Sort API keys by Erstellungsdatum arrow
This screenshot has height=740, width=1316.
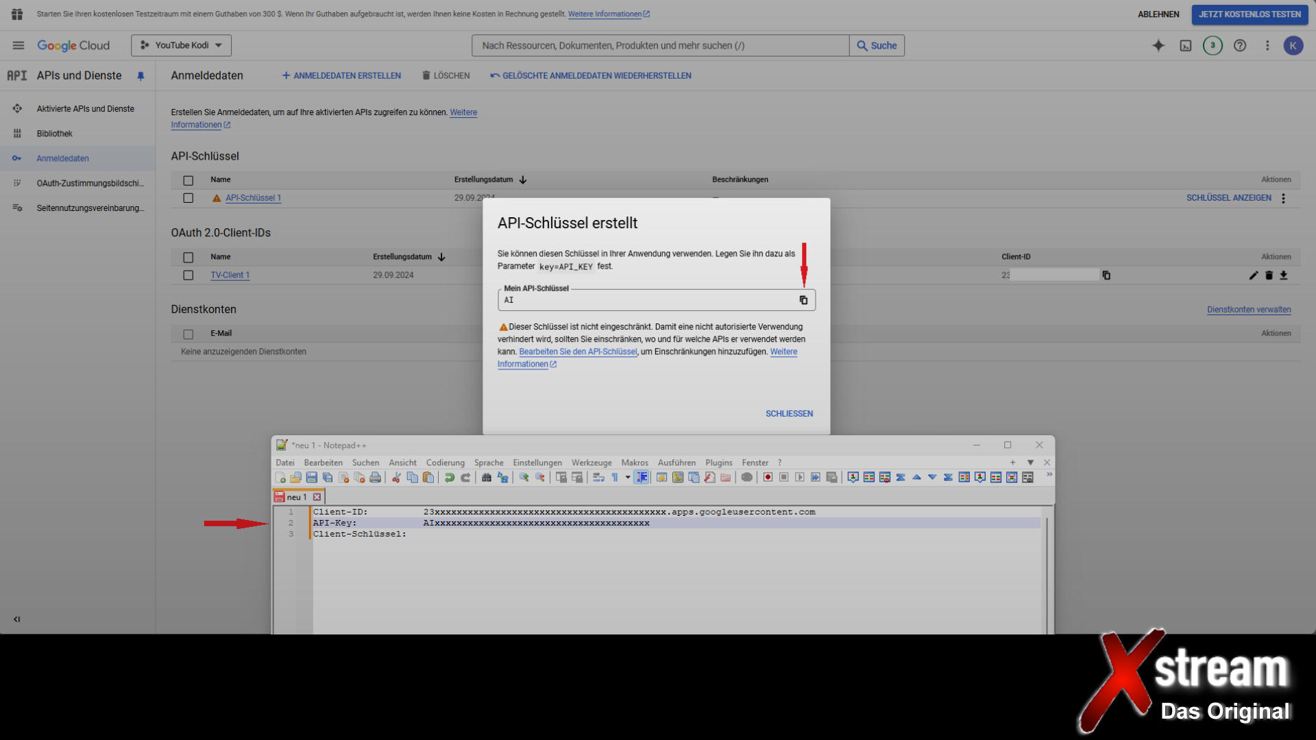point(523,180)
